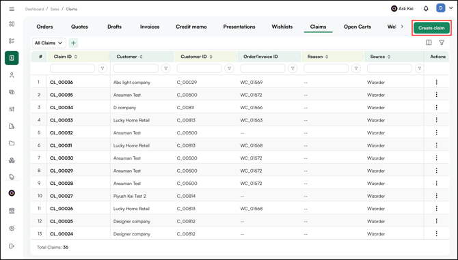Click the filter icon under Customer column
458x260 pixels.
[x=165, y=68]
